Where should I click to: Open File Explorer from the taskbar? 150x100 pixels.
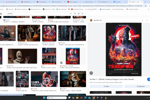pyautogui.click(x=77, y=98)
